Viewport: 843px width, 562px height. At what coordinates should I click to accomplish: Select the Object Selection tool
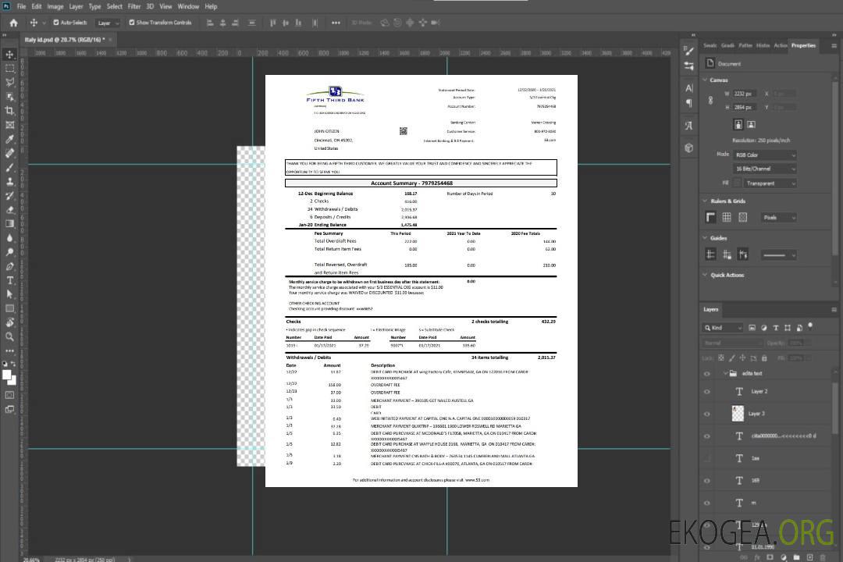coord(9,97)
